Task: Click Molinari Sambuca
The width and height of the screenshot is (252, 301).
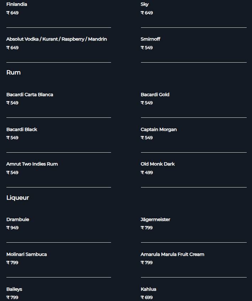Action: [x=26, y=254]
